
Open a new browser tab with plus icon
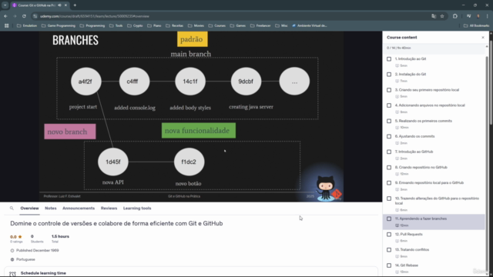coord(75,5)
